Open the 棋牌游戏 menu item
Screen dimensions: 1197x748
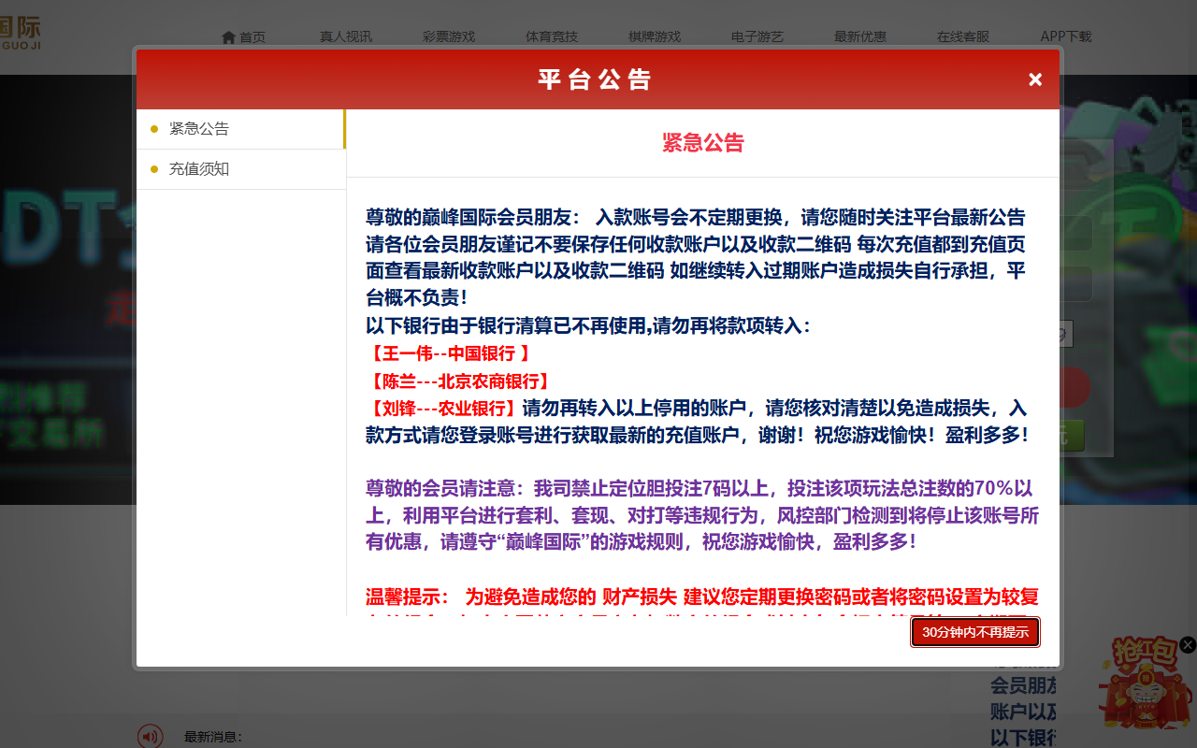coord(655,37)
